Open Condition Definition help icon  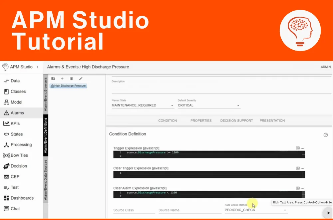(326, 135)
